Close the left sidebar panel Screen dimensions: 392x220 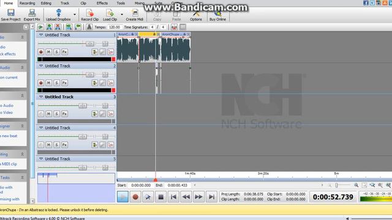pos(26,27)
